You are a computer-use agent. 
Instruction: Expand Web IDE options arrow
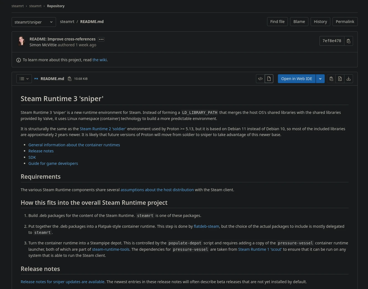[320, 79]
